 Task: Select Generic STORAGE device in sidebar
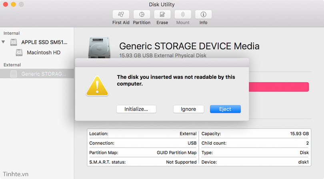point(43,74)
